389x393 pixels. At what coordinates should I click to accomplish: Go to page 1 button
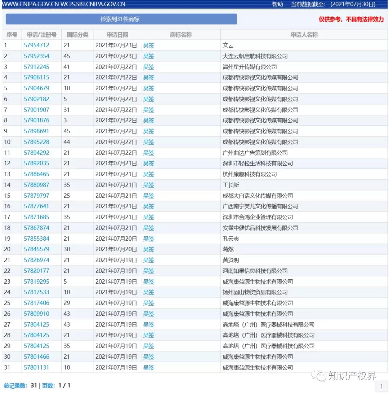point(381,386)
